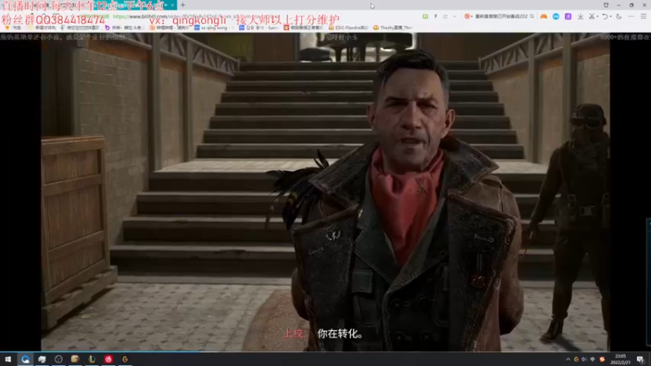This screenshot has height=366, width=651.
Task: Open the taskbar clock showing 23:05
Action: click(620, 359)
